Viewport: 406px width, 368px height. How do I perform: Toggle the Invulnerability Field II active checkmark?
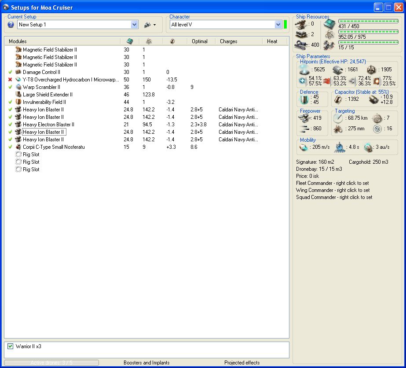click(10, 102)
